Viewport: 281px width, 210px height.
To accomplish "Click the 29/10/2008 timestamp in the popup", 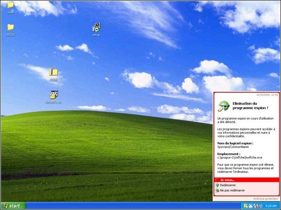I will (267, 95).
